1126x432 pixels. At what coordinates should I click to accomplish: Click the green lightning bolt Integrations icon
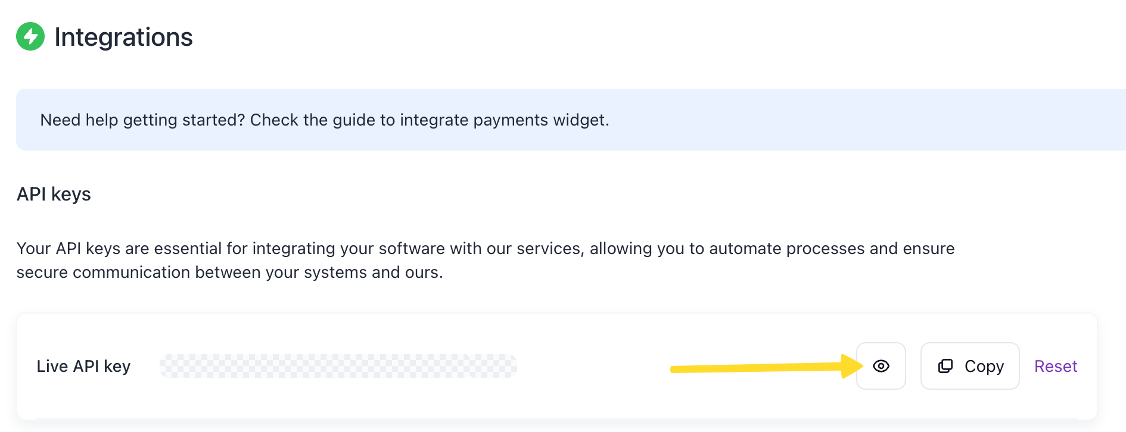30,36
